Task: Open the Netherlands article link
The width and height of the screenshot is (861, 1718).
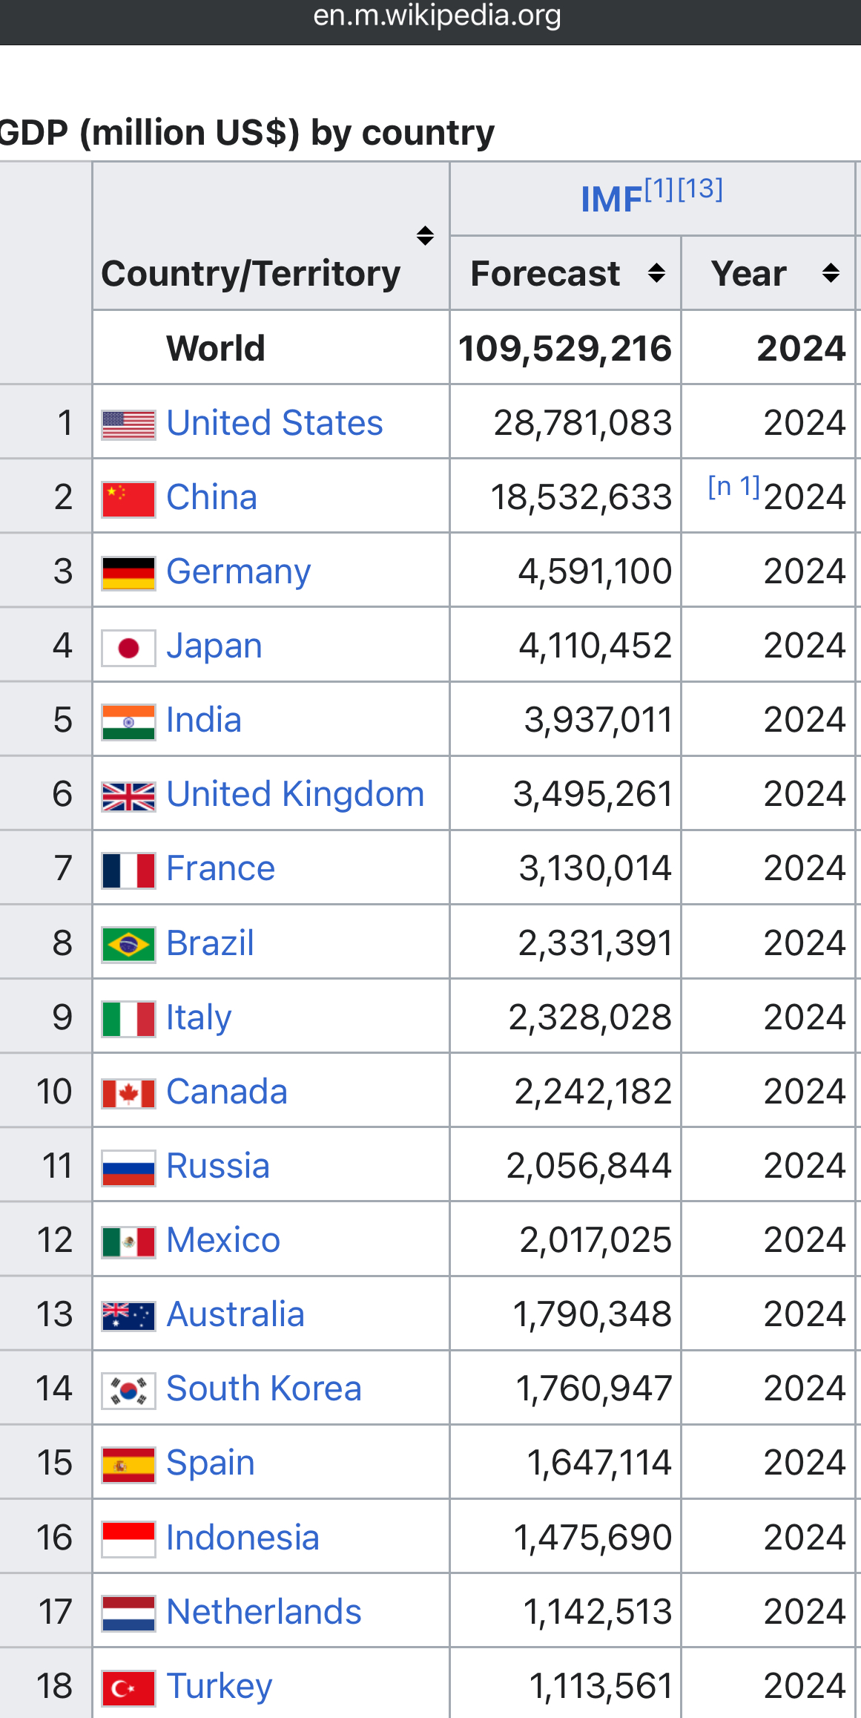Action: click(x=263, y=1612)
